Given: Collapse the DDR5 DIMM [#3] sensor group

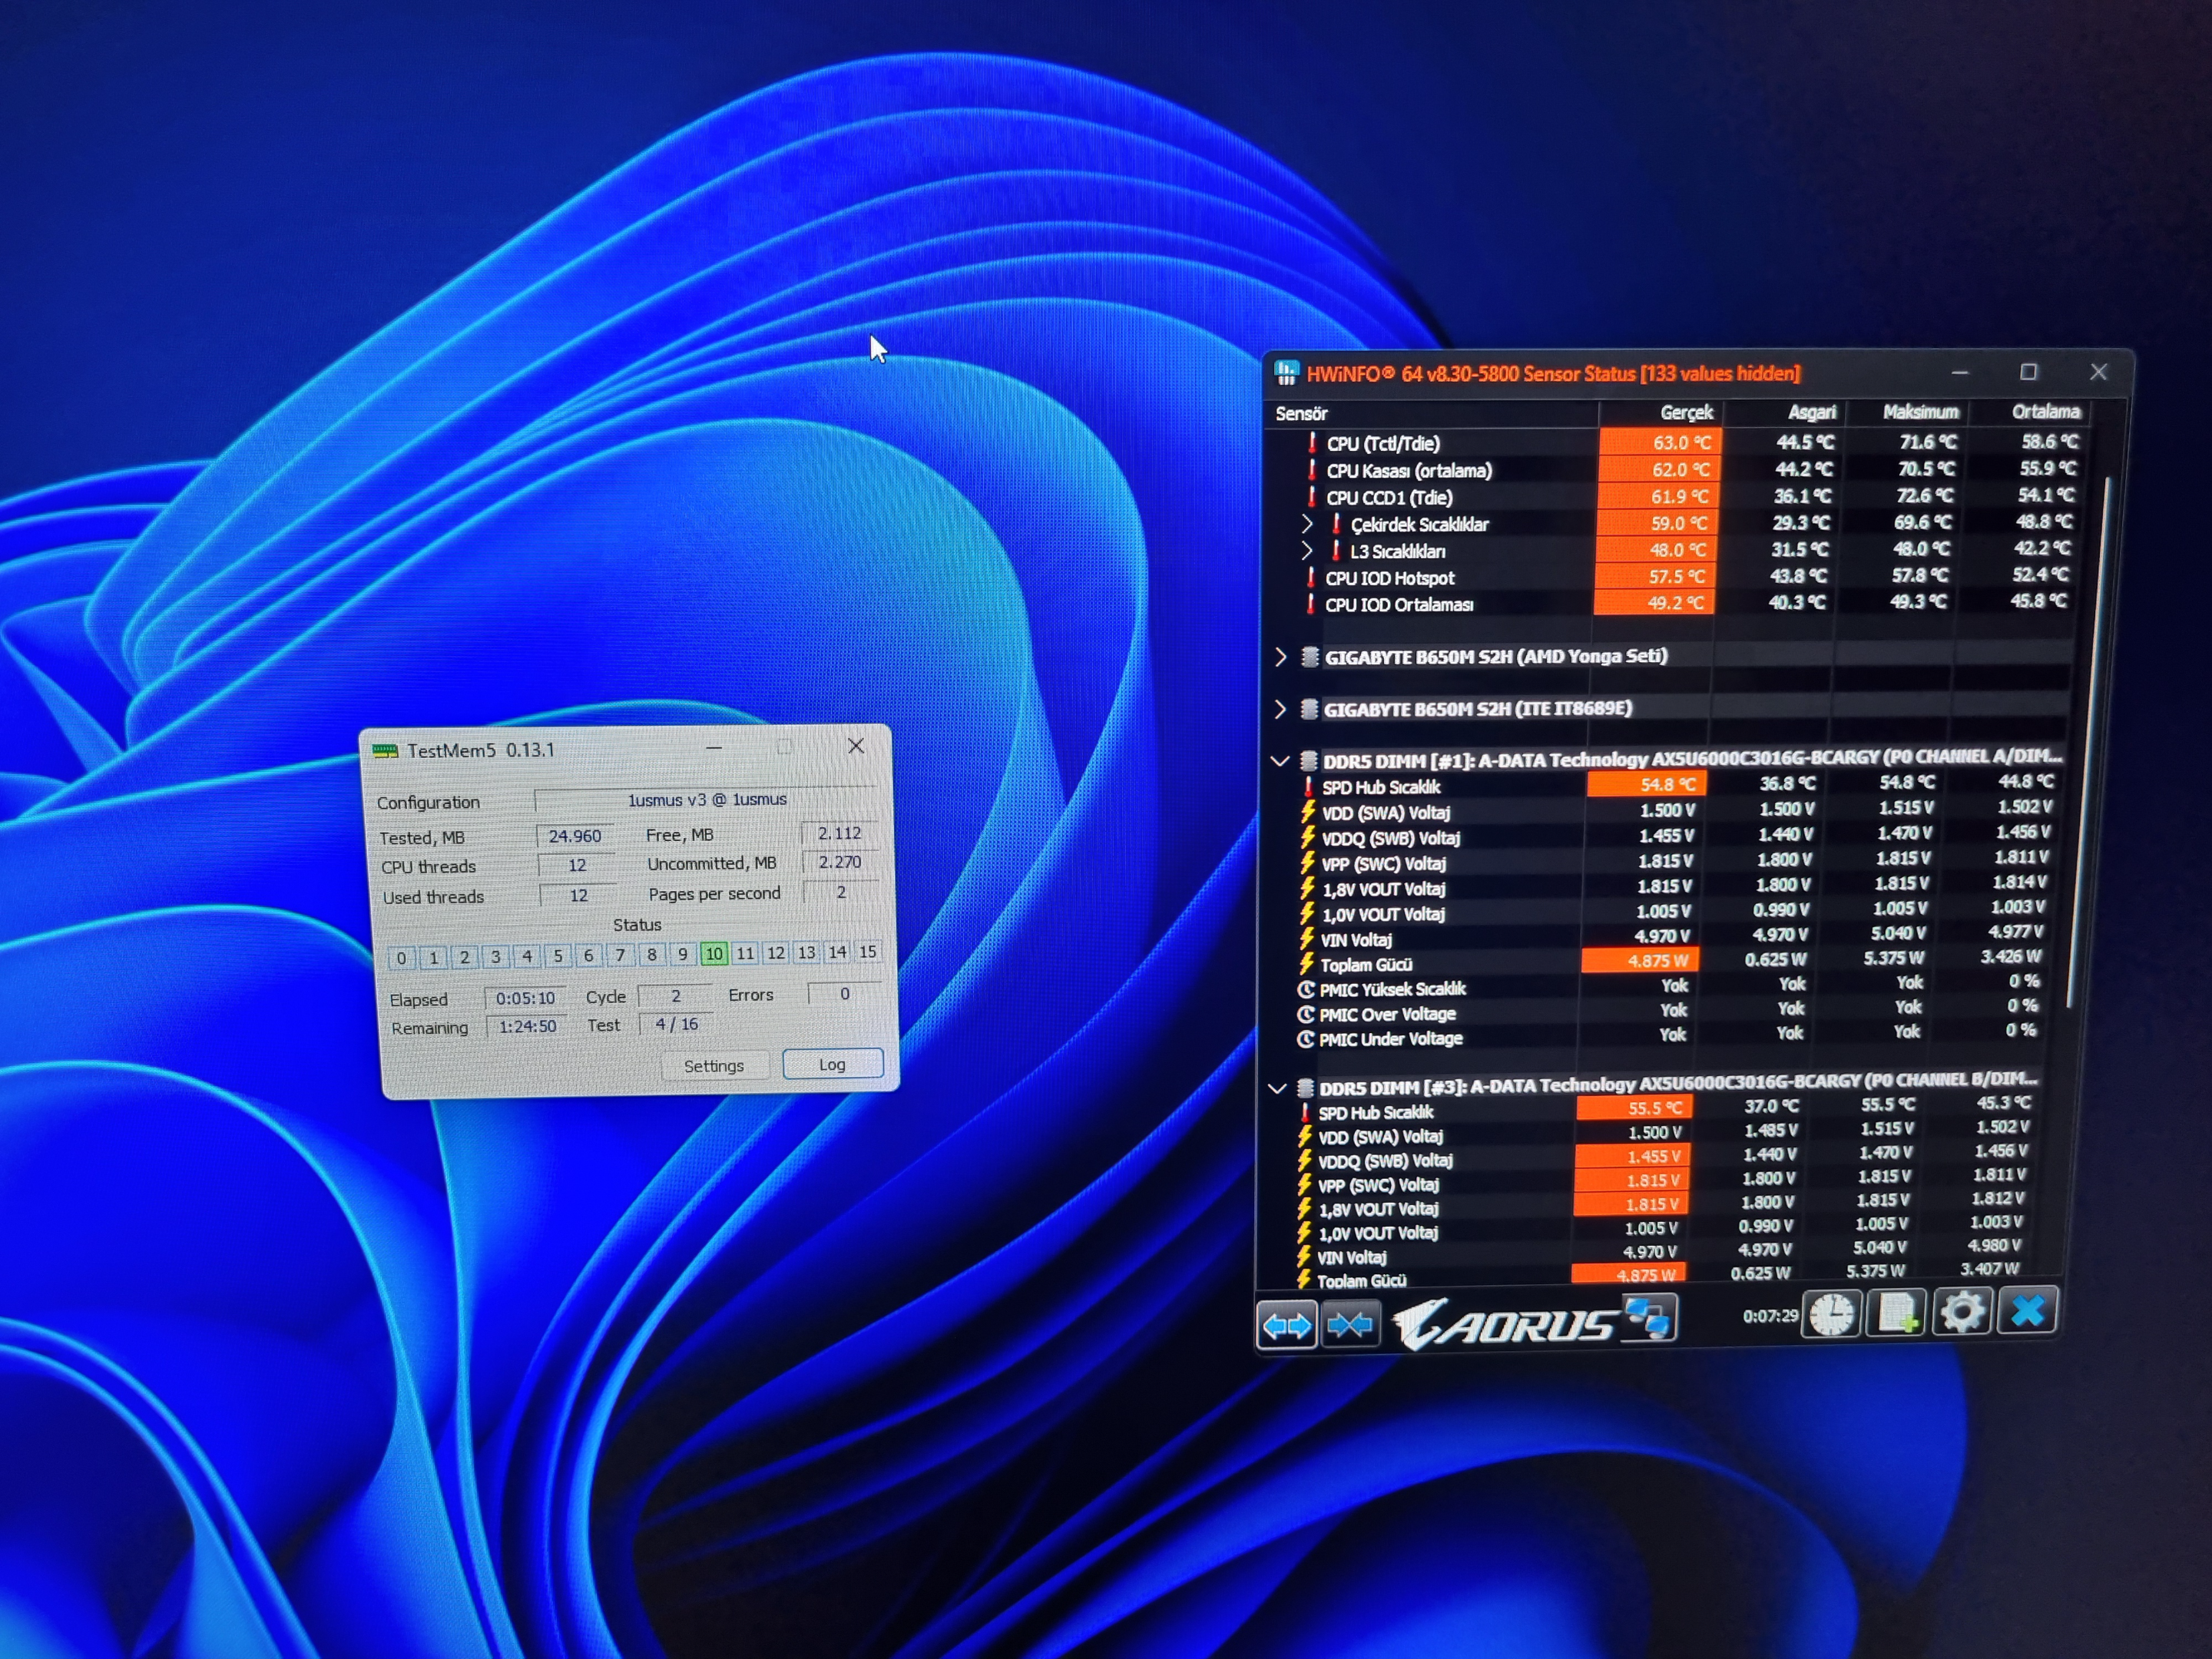Looking at the screenshot, I should [x=1276, y=1088].
